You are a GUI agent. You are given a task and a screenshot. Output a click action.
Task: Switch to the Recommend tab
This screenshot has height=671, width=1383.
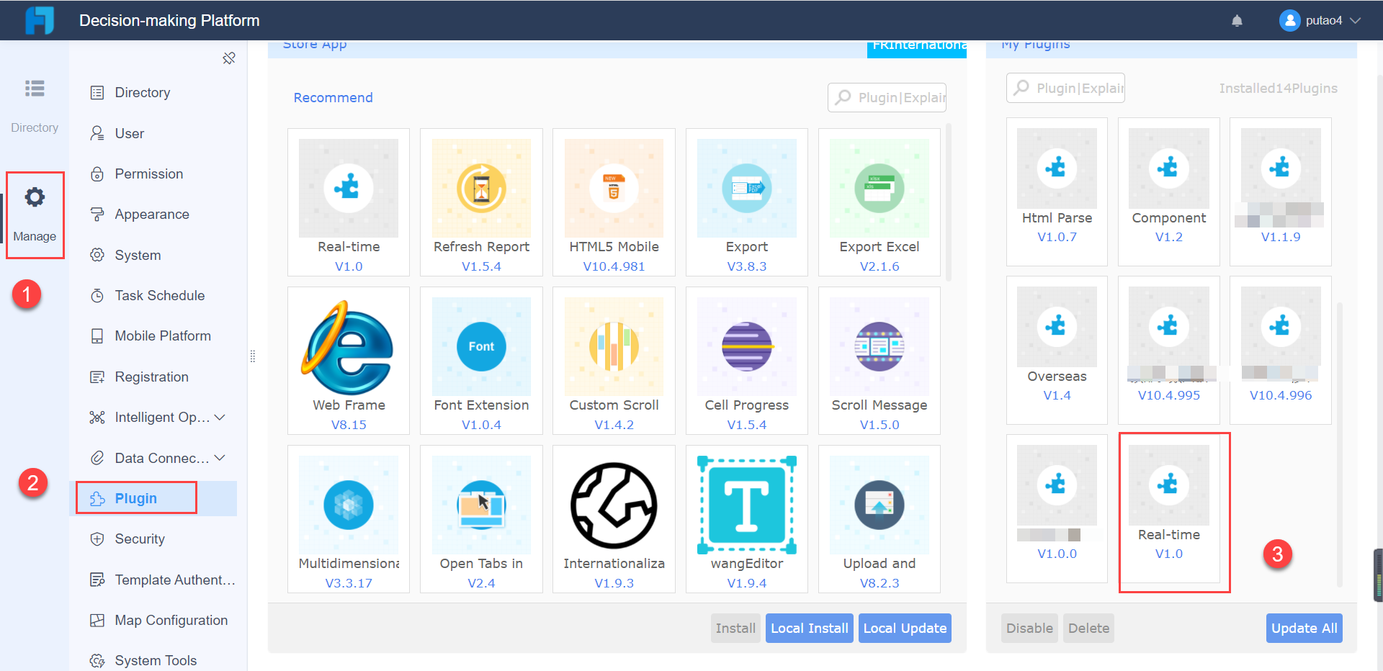click(333, 98)
